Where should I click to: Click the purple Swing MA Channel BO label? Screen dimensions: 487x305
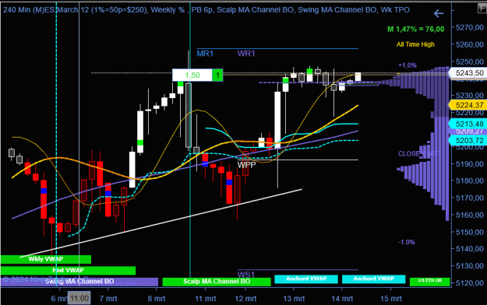[x=79, y=282]
